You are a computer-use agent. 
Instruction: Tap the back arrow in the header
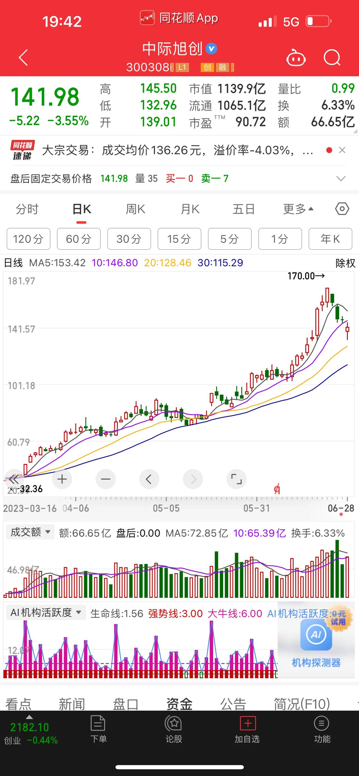pyautogui.click(x=23, y=57)
